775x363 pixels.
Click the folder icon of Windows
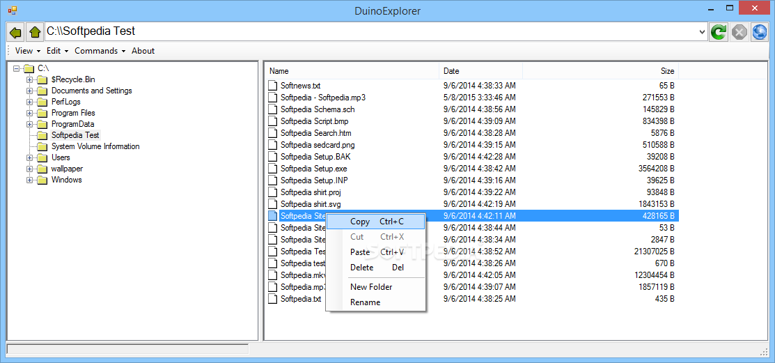42,180
